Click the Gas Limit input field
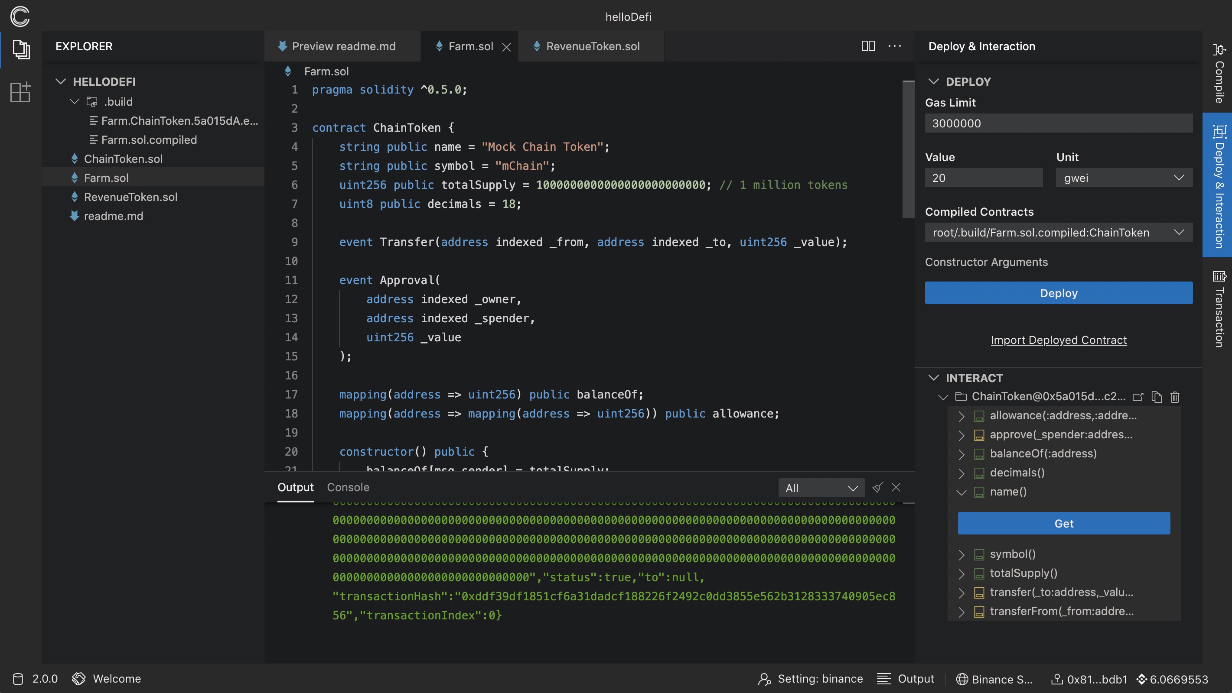The image size is (1232, 693). tap(1059, 123)
